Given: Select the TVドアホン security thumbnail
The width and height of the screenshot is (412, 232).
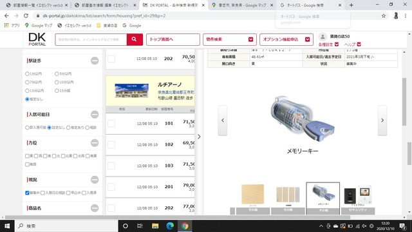Looking at the screenshot, I should pos(358,198).
